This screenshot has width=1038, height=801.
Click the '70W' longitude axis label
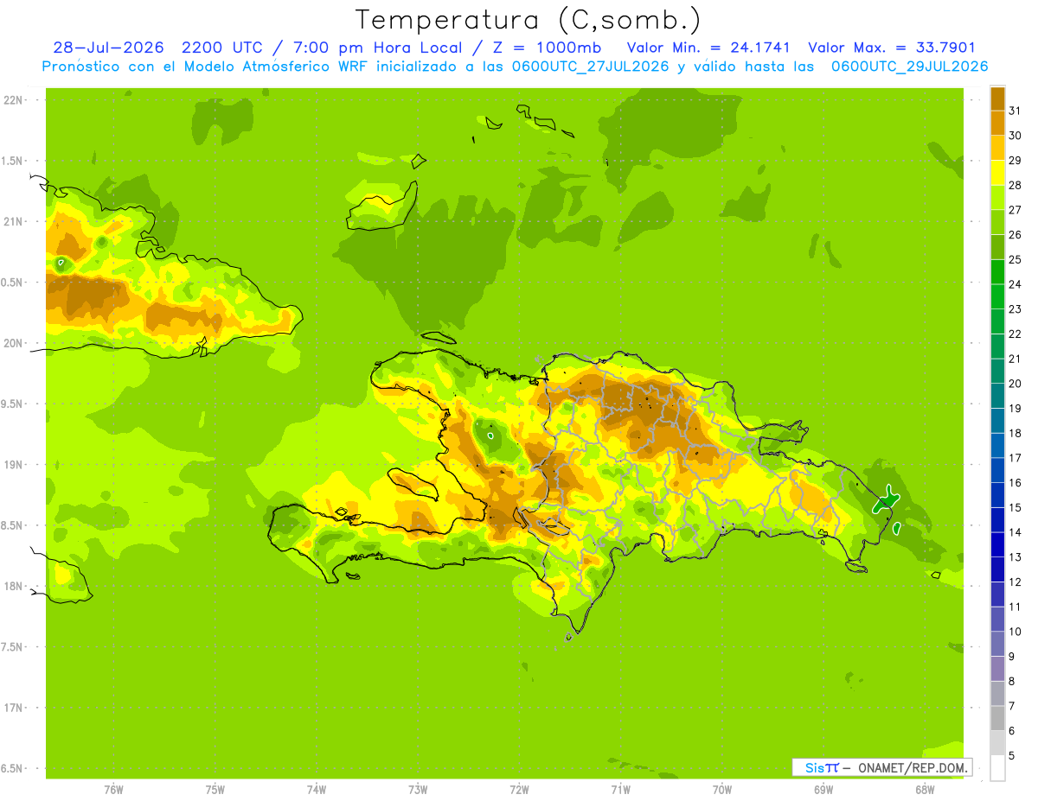pyautogui.click(x=722, y=790)
